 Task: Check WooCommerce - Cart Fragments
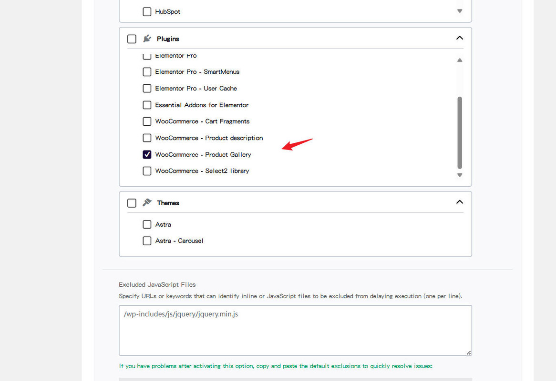tap(147, 121)
